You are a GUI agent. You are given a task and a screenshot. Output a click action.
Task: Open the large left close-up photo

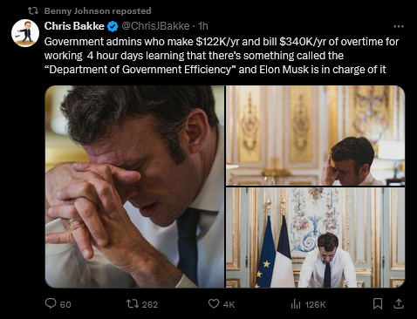[134, 187]
